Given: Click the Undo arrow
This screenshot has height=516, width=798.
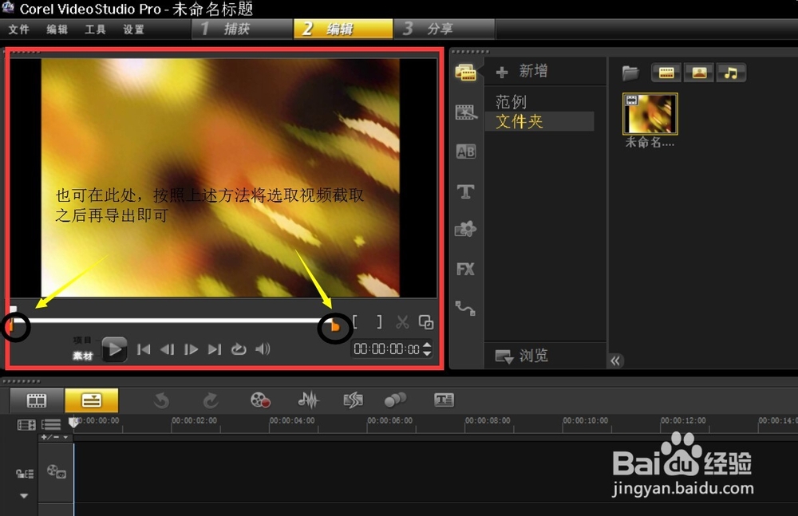Looking at the screenshot, I should click(162, 400).
